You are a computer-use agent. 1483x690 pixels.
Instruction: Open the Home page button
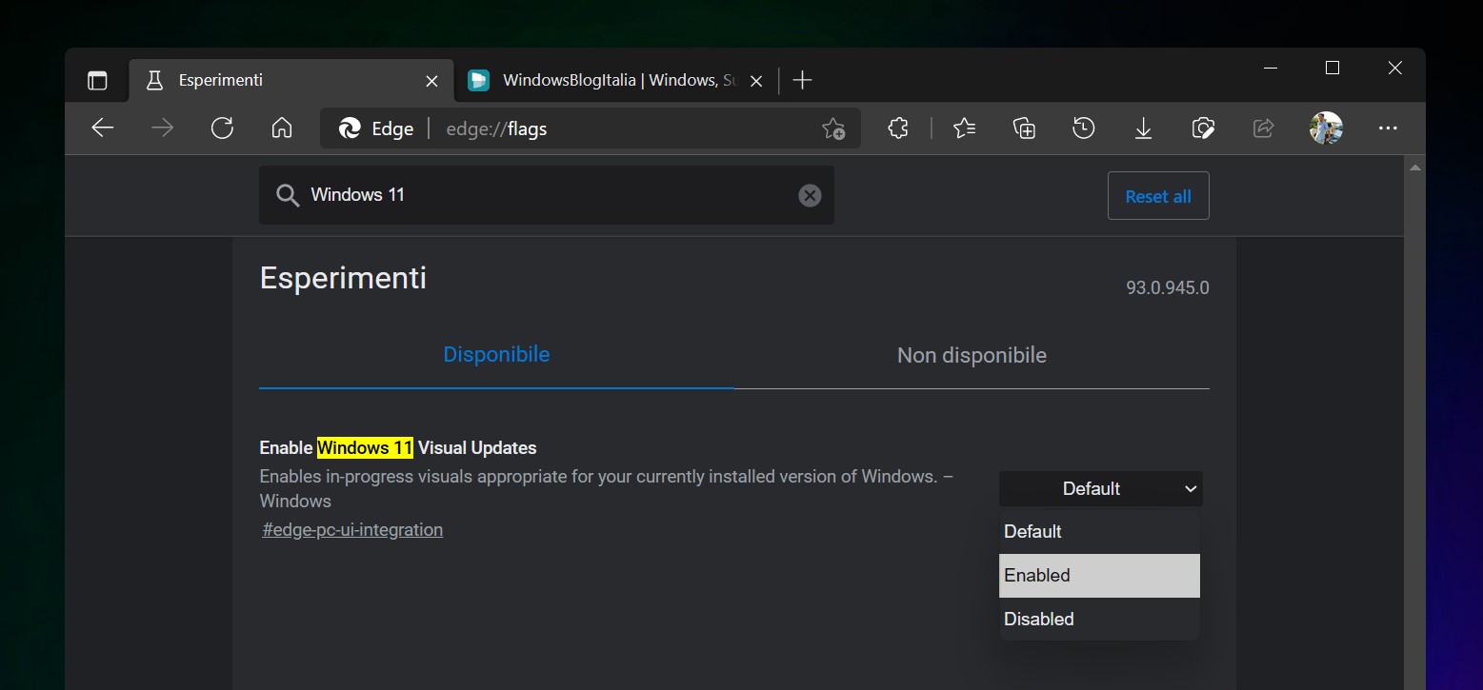(x=282, y=128)
